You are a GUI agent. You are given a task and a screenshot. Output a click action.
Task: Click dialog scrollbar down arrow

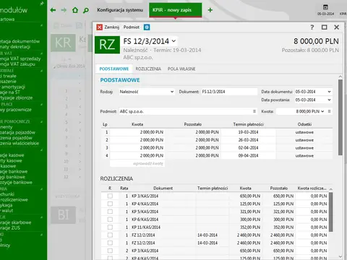(x=340, y=256)
